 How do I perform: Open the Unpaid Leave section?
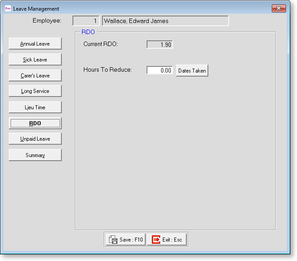35,139
